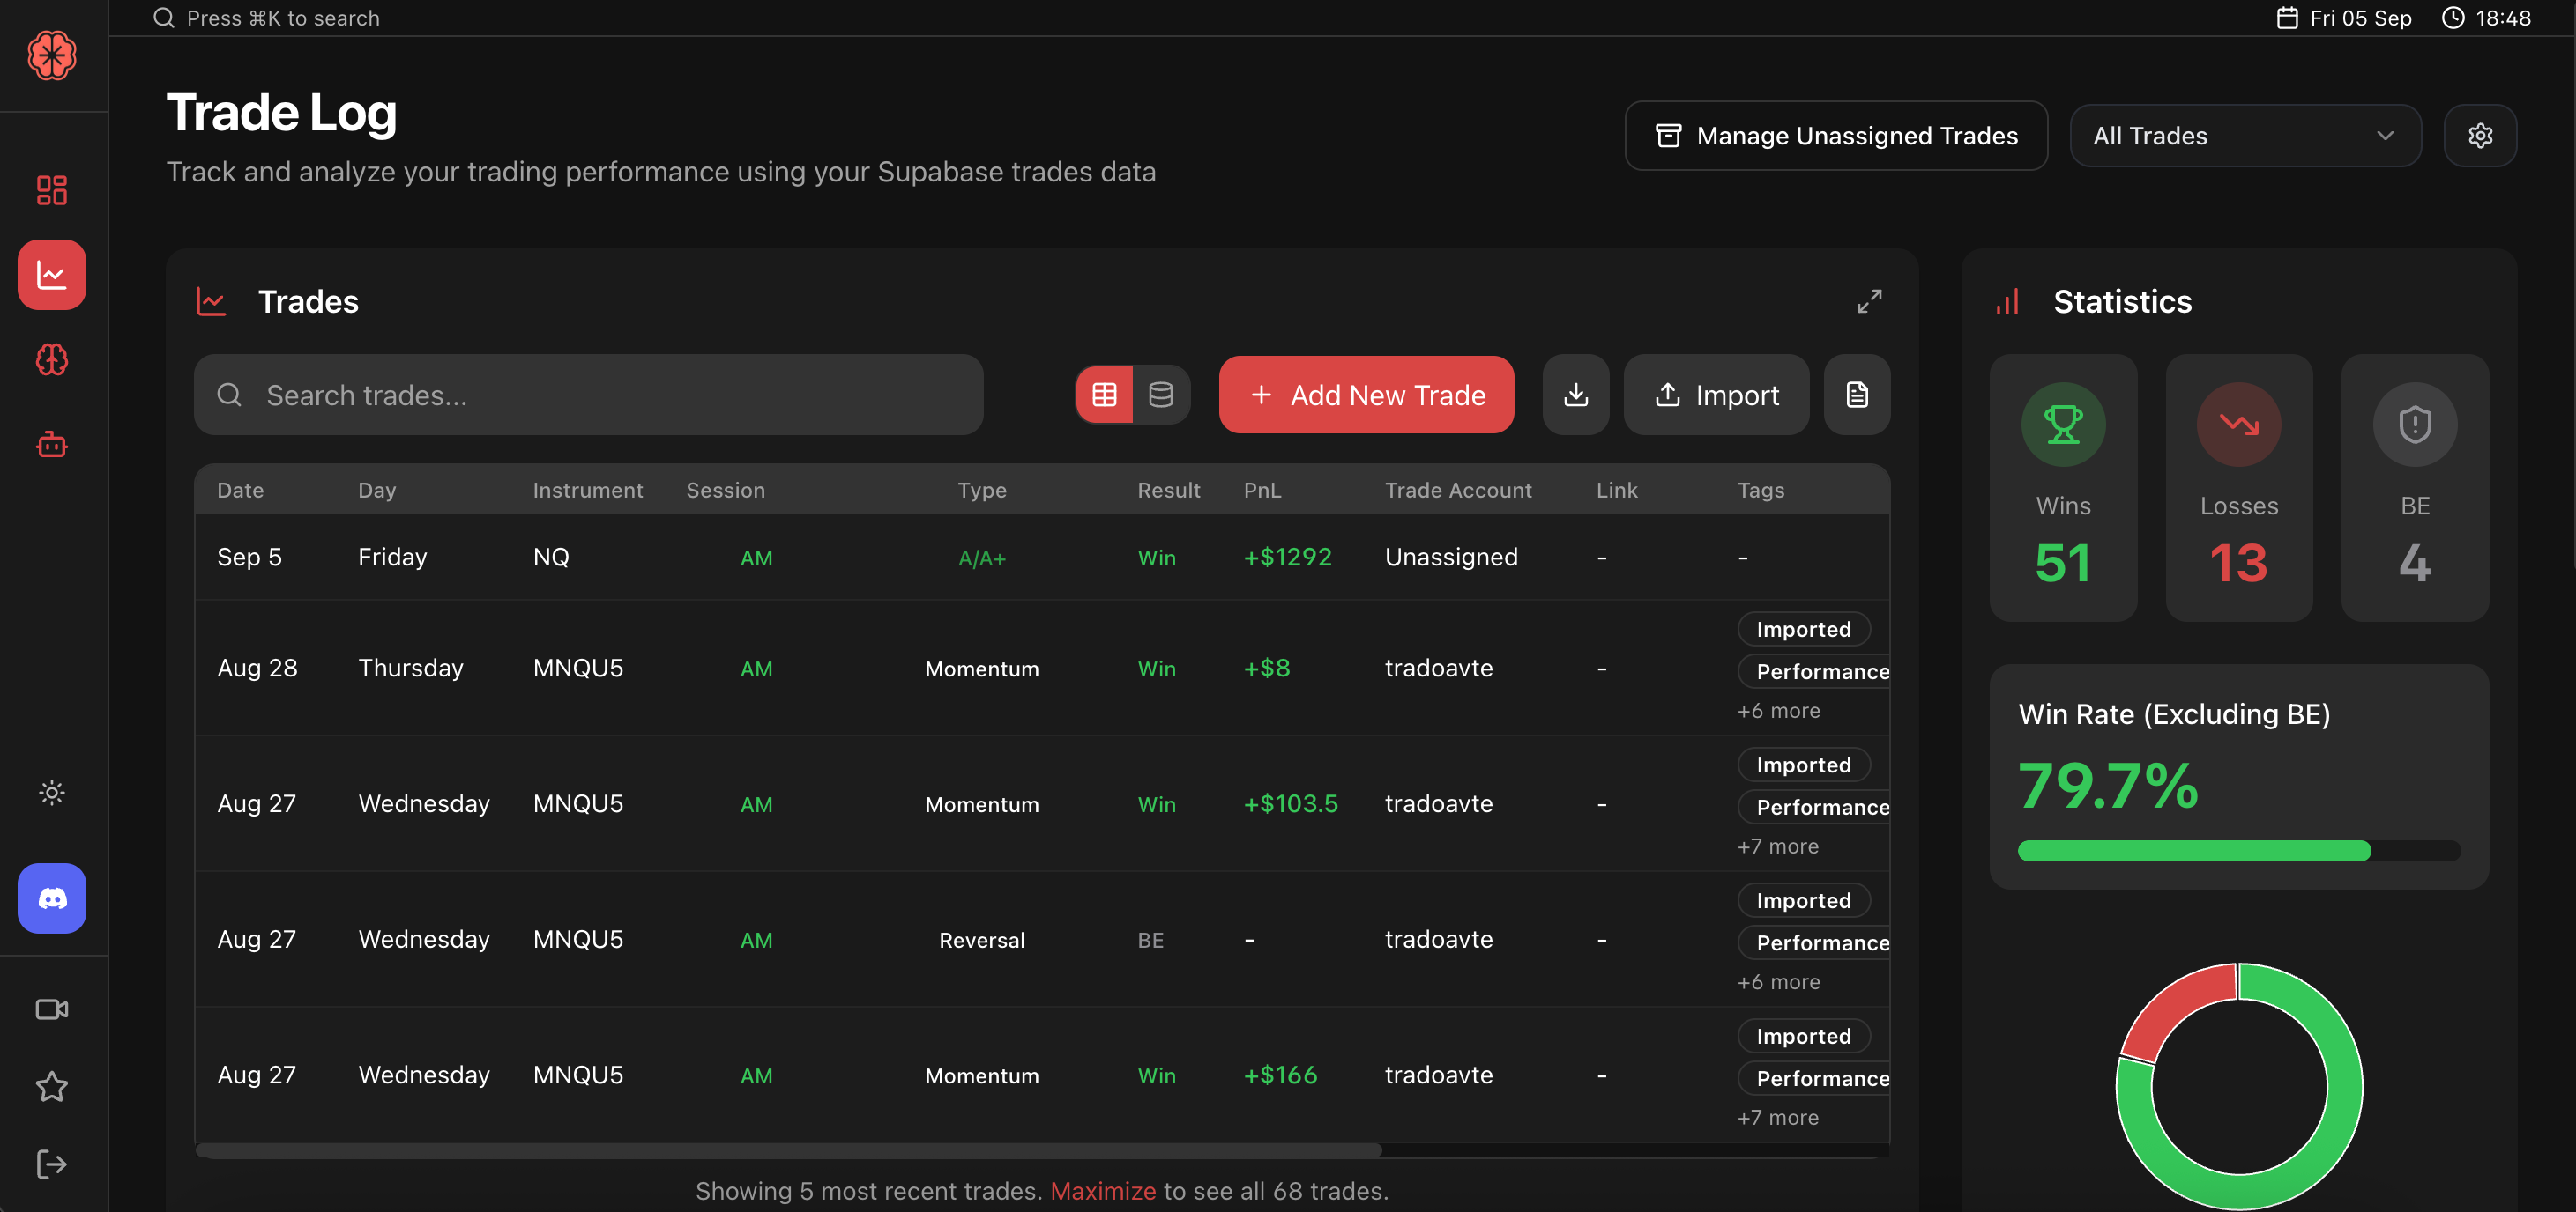Open the All Trades filter dropdown
The height and width of the screenshot is (1212, 2576).
click(x=2245, y=135)
